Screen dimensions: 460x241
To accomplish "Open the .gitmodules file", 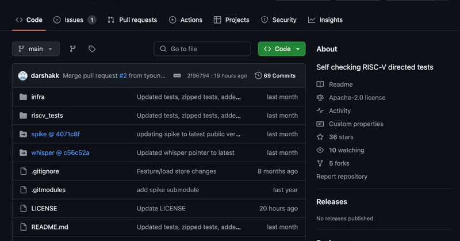I will tap(48, 190).
